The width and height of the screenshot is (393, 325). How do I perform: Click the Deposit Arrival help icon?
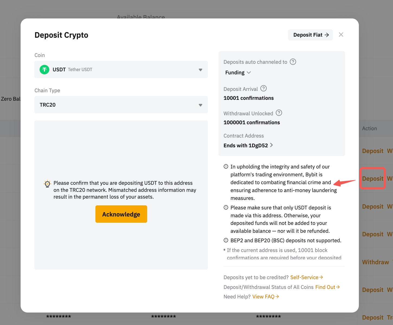click(x=263, y=88)
